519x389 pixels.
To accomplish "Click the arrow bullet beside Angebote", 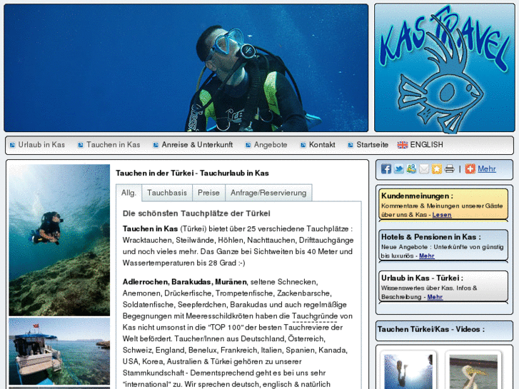I will pos(248,145).
